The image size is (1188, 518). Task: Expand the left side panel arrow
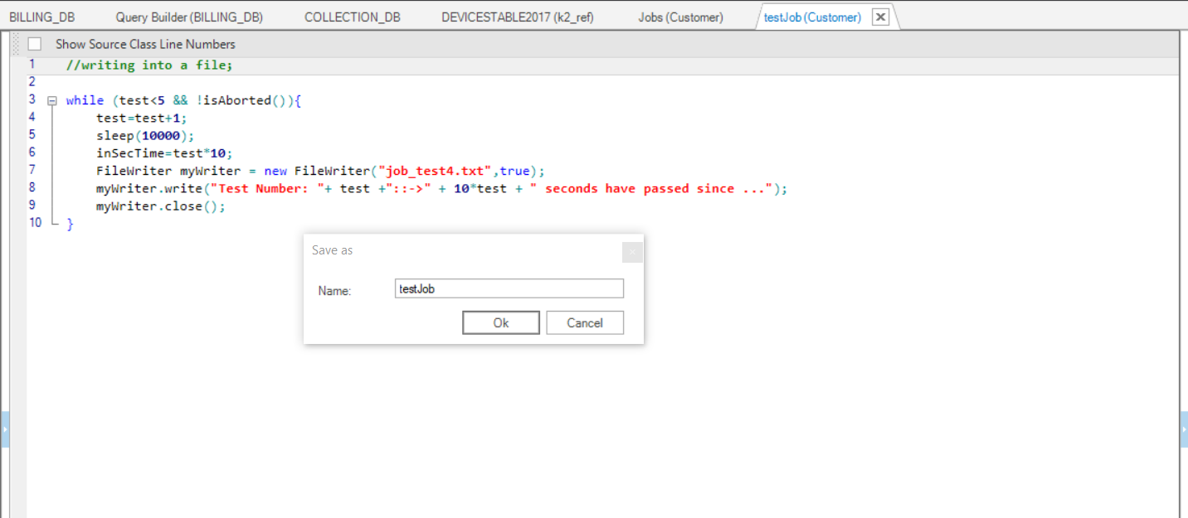[4, 429]
